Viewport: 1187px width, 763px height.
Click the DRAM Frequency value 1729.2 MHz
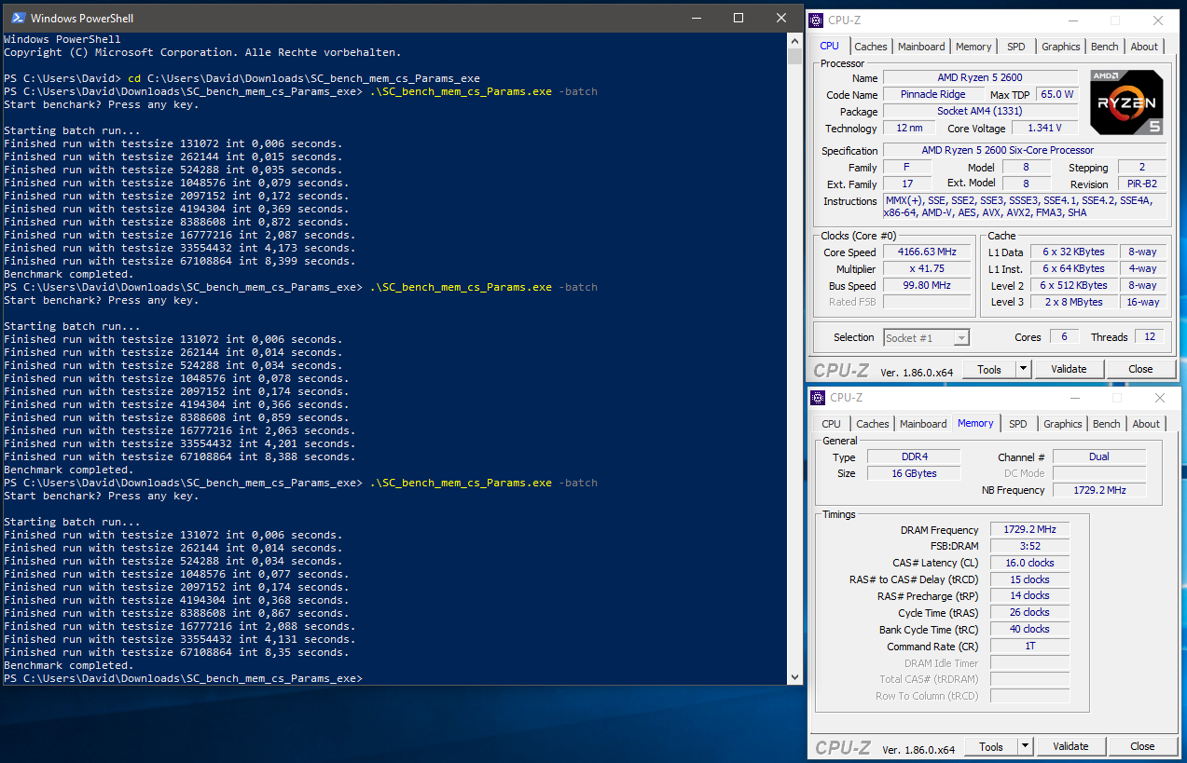pyautogui.click(x=1029, y=530)
